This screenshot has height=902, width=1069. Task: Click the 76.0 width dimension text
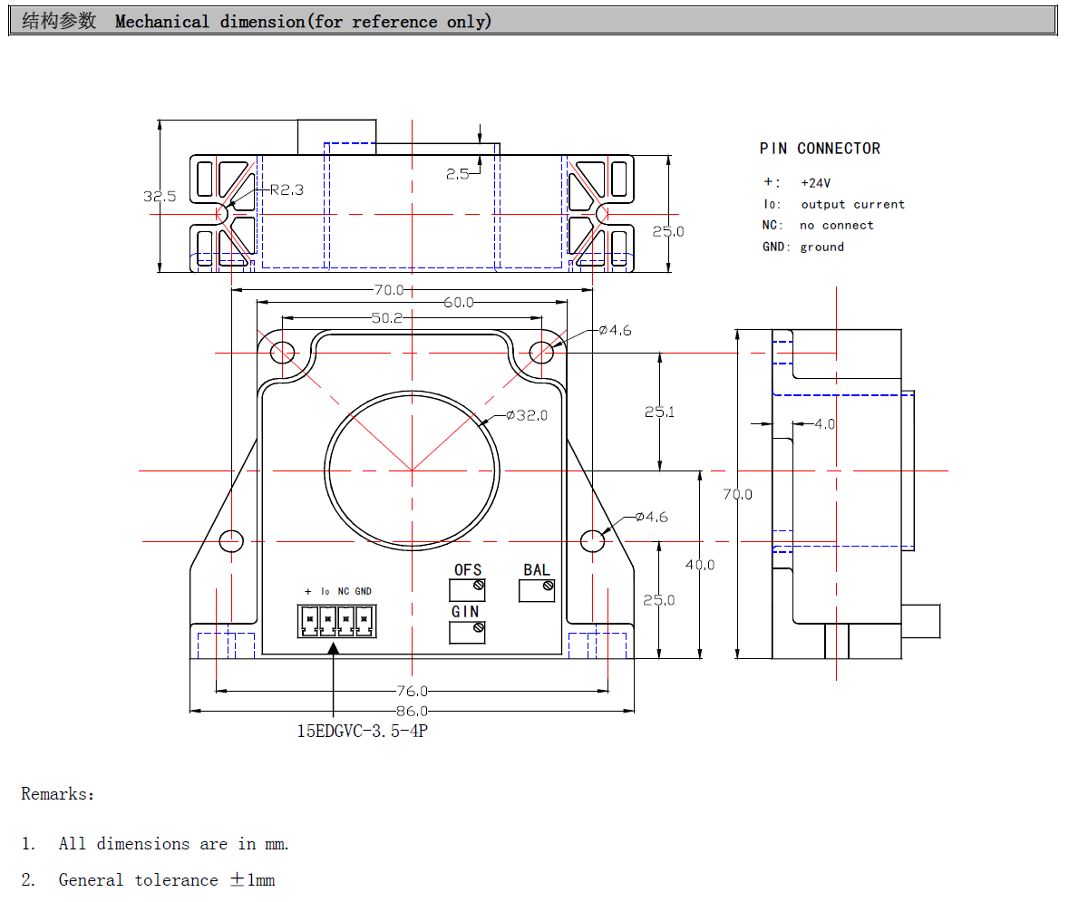[x=412, y=691]
